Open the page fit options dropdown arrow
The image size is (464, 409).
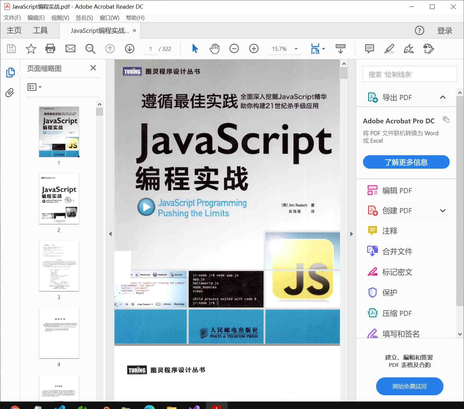[324, 49]
